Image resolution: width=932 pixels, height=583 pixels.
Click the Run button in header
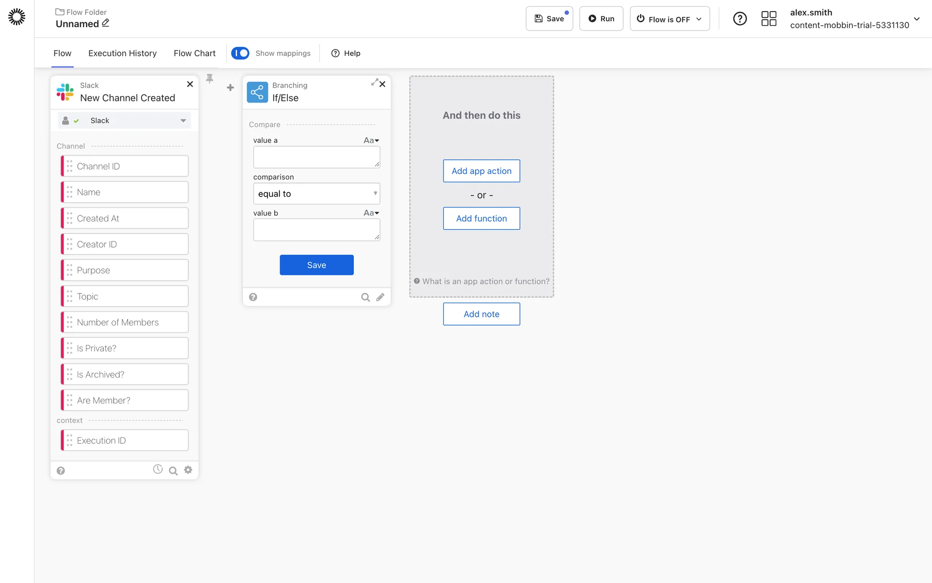coord(601,19)
